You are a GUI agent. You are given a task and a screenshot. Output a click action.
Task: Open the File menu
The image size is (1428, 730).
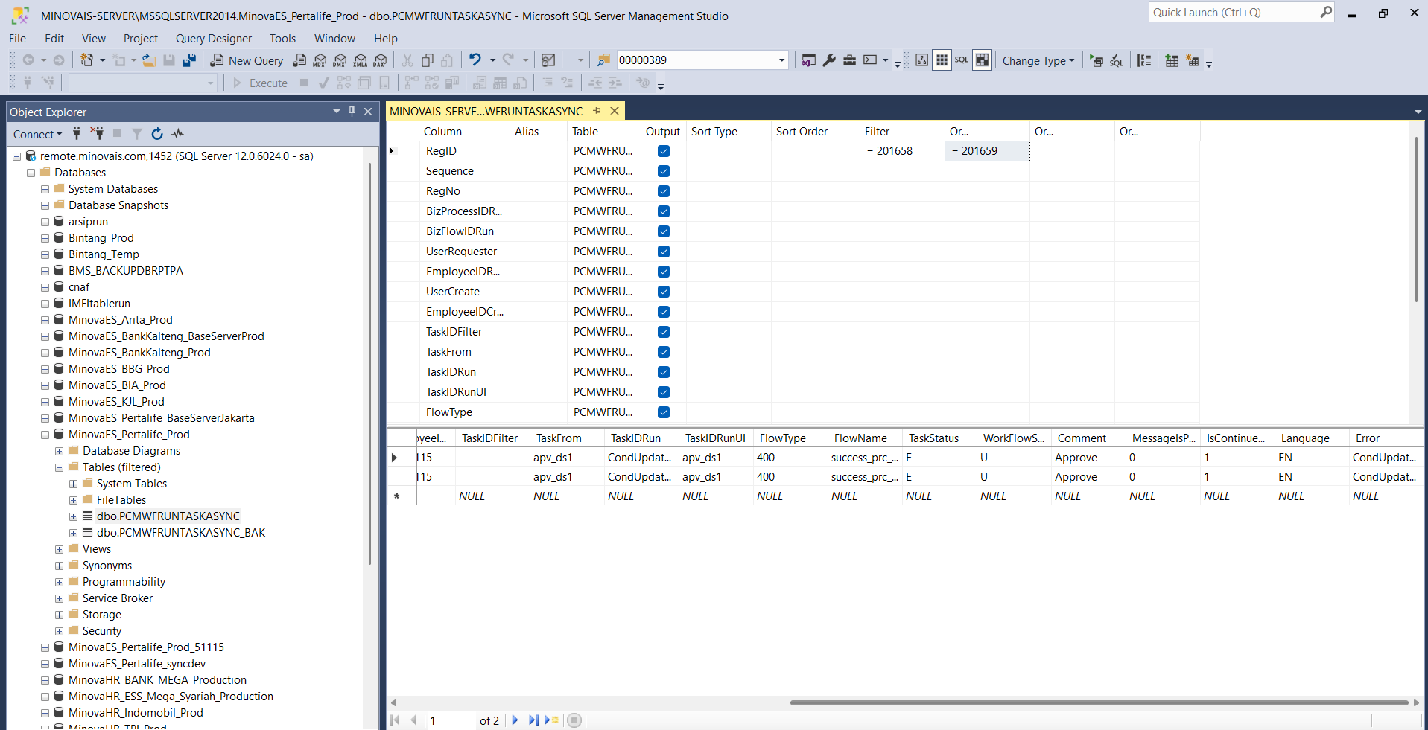[x=18, y=38]
